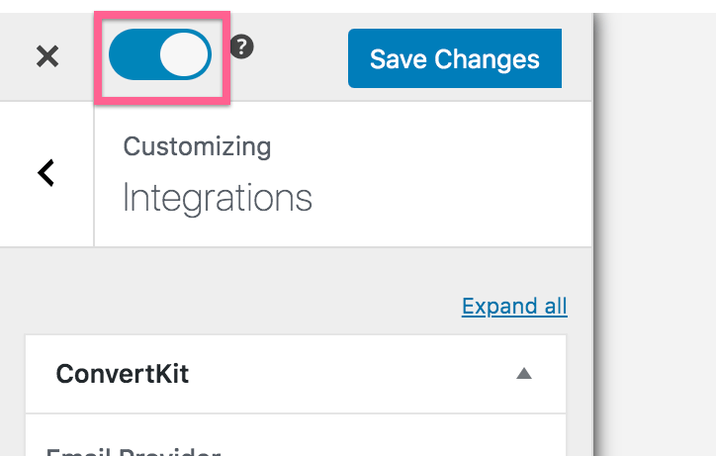Viewport: 716px width, 456px height.
Task: Click the Email Provider field label
Action: tap(134, 451)
